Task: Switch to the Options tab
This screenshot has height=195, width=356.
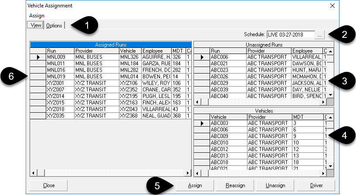Action: (x=54, y=25)
